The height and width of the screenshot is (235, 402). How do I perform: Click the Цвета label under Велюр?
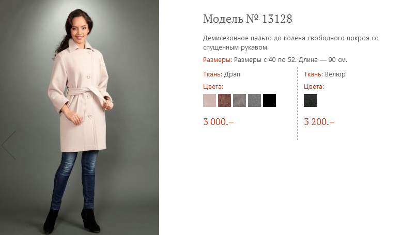click(x=314, y=86)
